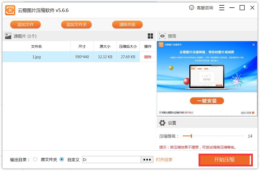Click the three-dot browse folder button

click(147, 160)
